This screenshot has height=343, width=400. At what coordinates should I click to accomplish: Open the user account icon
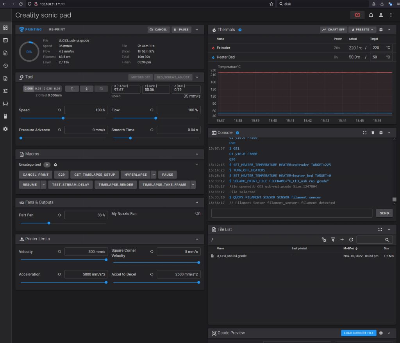coord(380,15)
